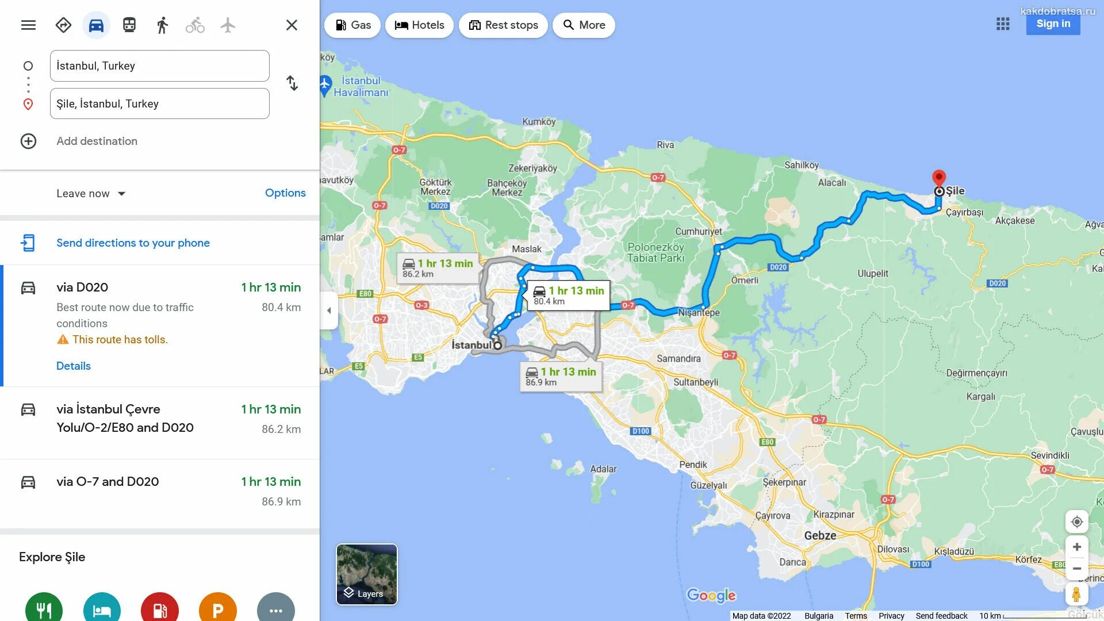The height and width of the screenshot is (621, 1104).
Task: Select the best travel mode option
Action: coord(63,25)
